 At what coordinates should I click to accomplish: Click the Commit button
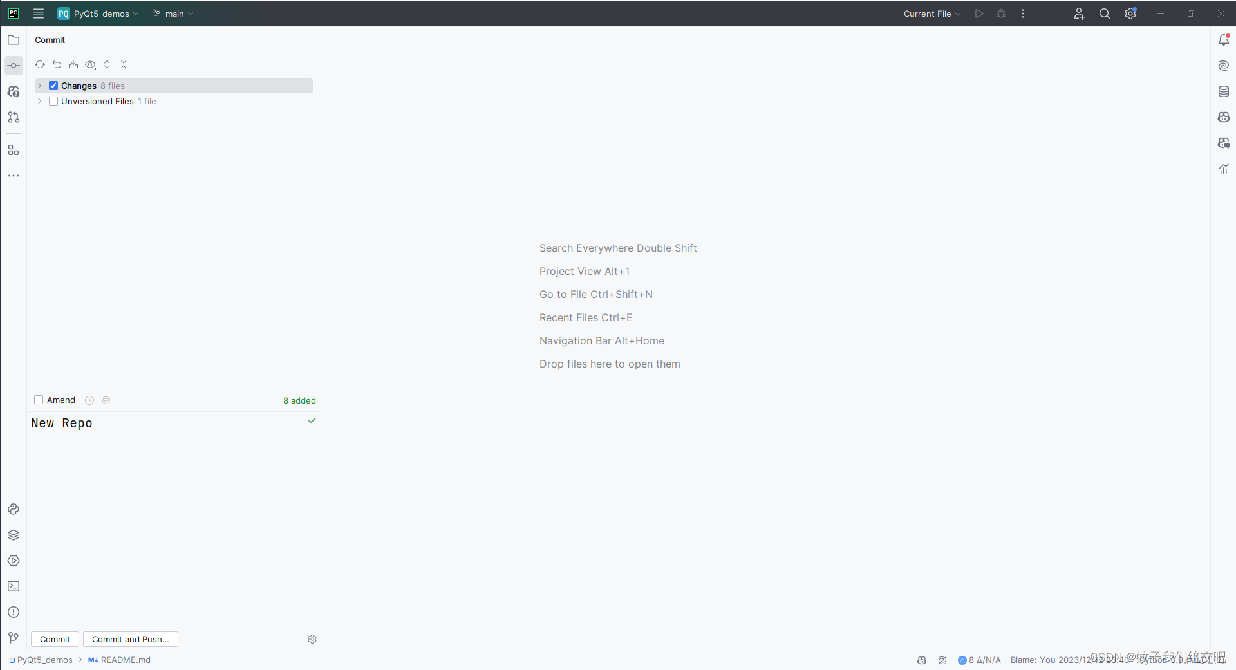55,639
